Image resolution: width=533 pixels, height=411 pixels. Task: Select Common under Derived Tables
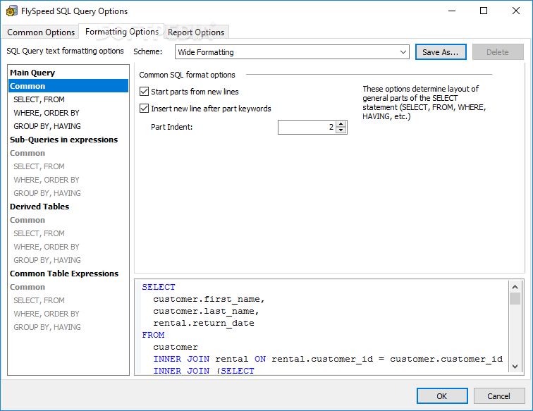point(68,220)
